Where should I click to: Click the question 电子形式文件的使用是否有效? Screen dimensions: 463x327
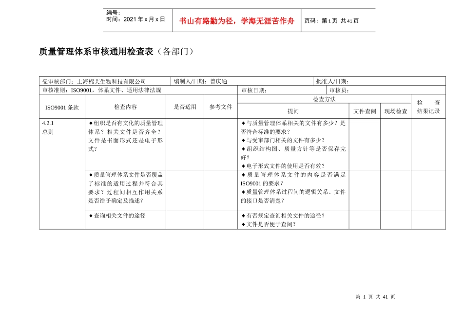pyautogui.click(x=283, y=166)
